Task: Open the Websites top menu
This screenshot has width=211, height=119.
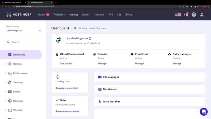Action: pos(59,15)
